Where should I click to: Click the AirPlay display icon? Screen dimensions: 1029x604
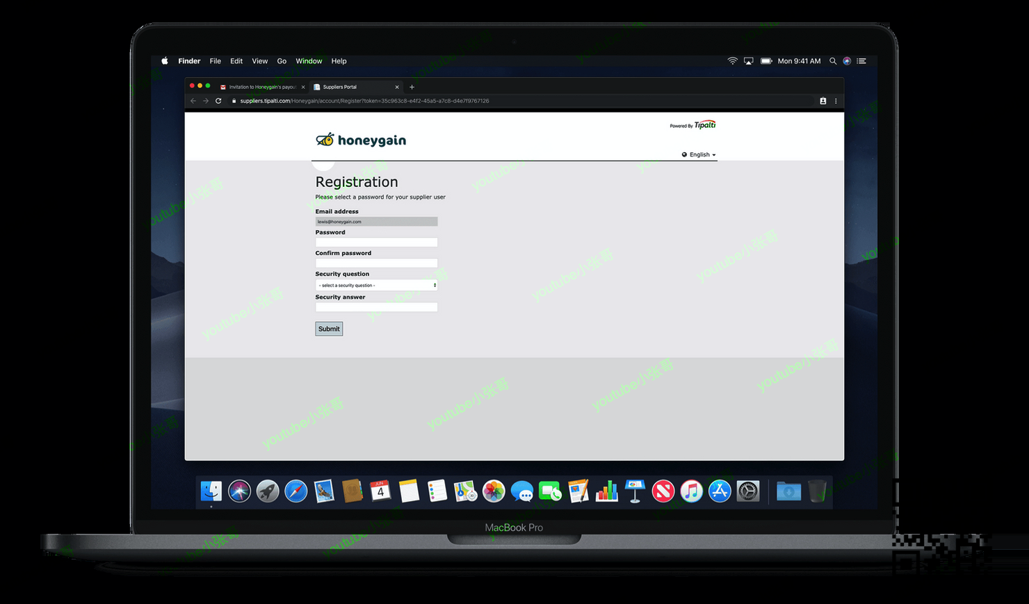(x=749, y=61)
